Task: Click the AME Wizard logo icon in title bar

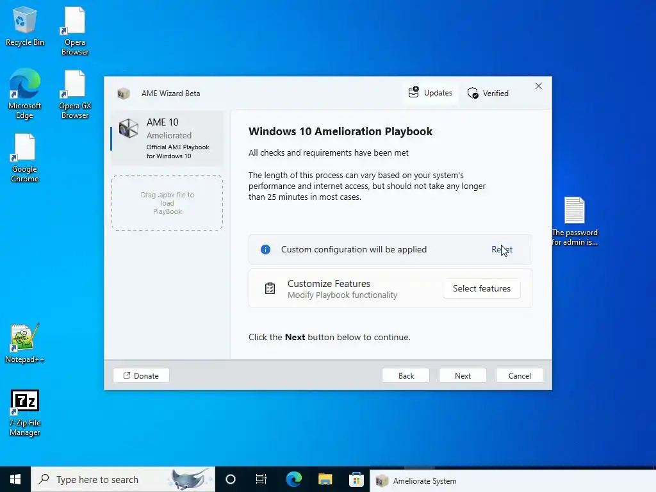Action: click(x=124, y=94)
